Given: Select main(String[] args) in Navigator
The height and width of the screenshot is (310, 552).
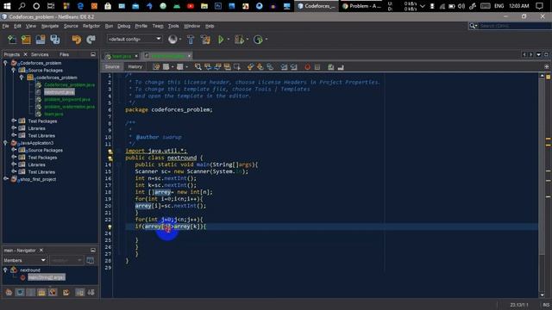Looking at the screenshot, I should pyautogui.click(x=47, y=277).
